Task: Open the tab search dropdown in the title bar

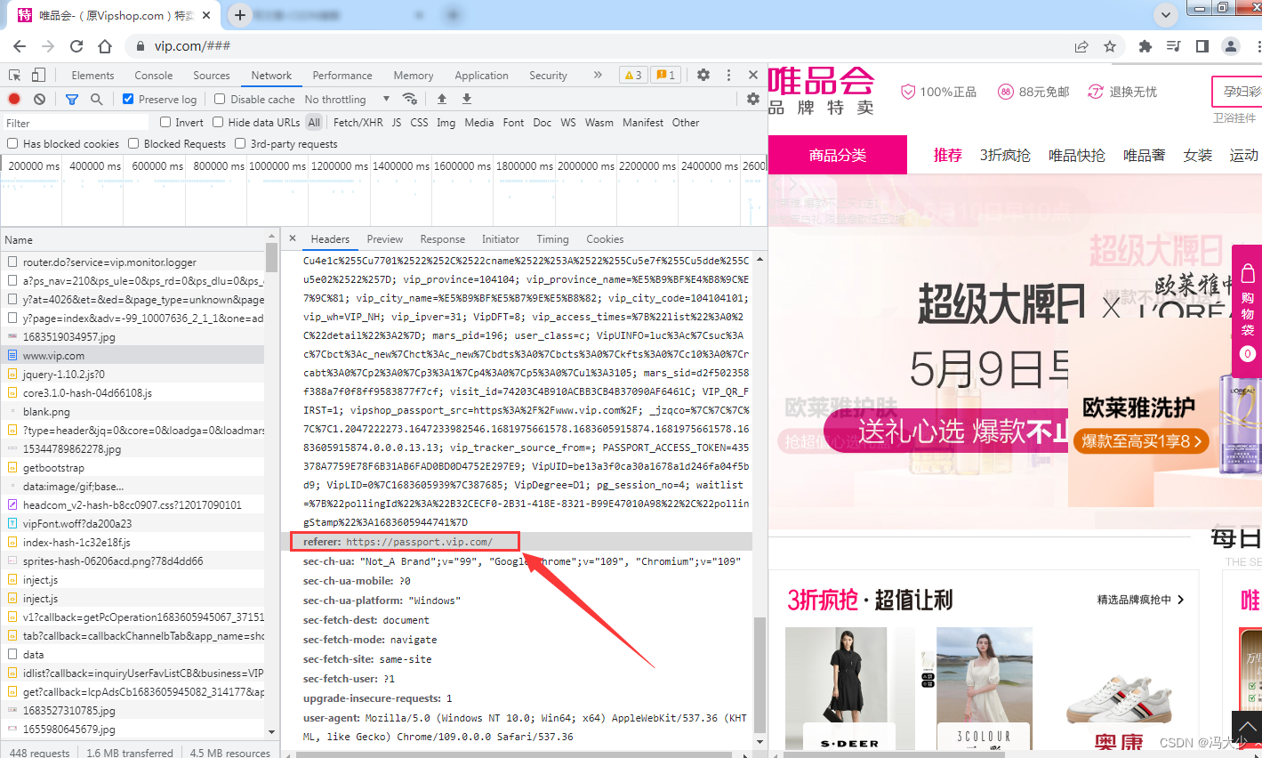Action: pos(1166,14)
